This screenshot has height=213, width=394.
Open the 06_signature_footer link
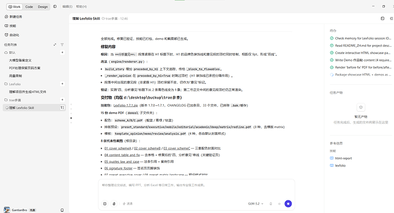click(118, 168)
